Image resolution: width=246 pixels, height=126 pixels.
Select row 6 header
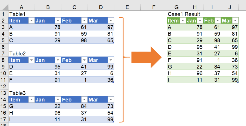pos(3,47)
